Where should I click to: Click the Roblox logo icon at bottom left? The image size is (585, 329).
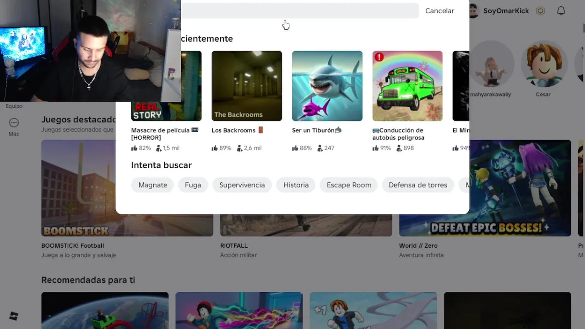13,316
